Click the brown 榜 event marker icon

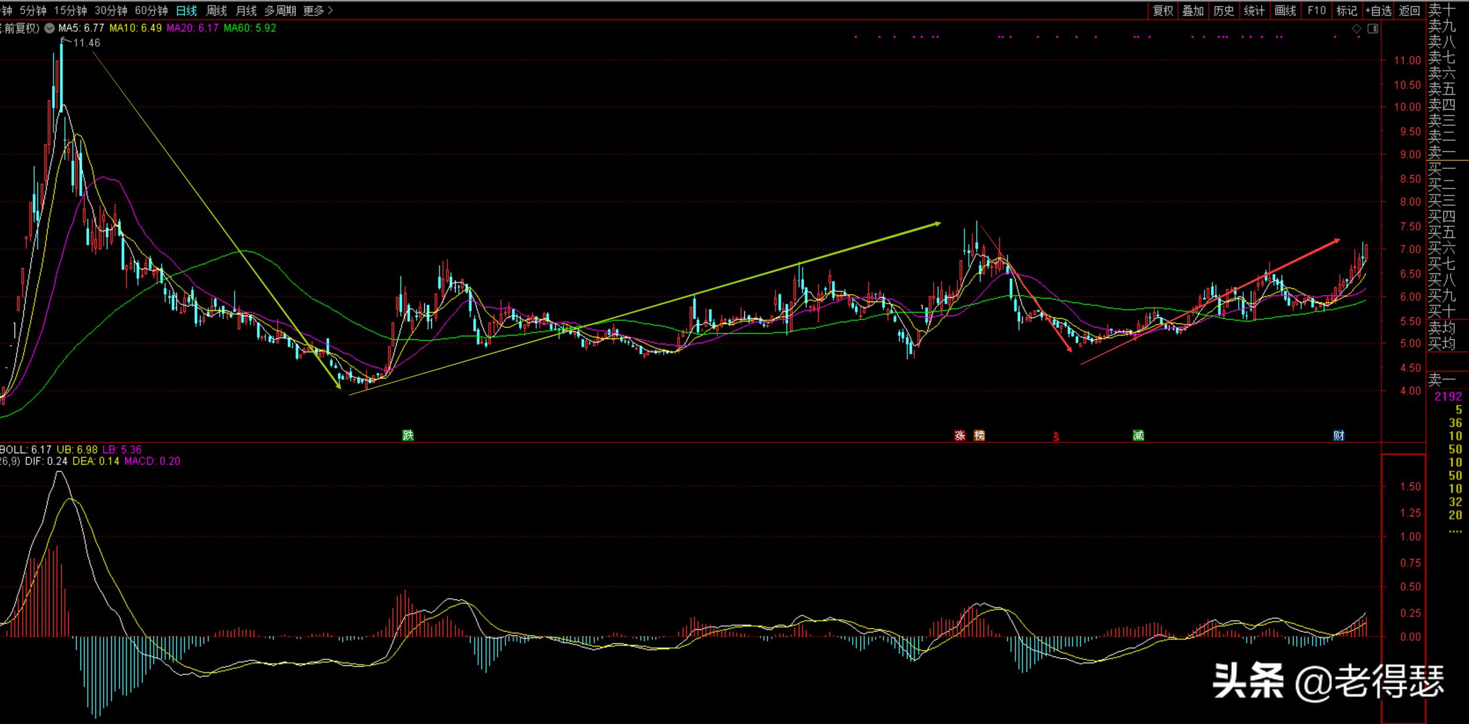click(x=979, y=435)
